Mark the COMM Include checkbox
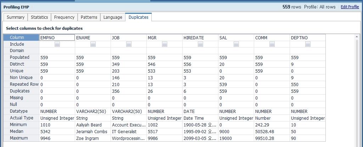The height and width of the screenshot is (147, 363). point(272,44)
